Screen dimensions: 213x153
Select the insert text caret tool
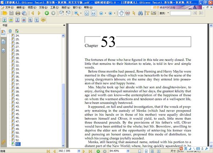(37, 20)
